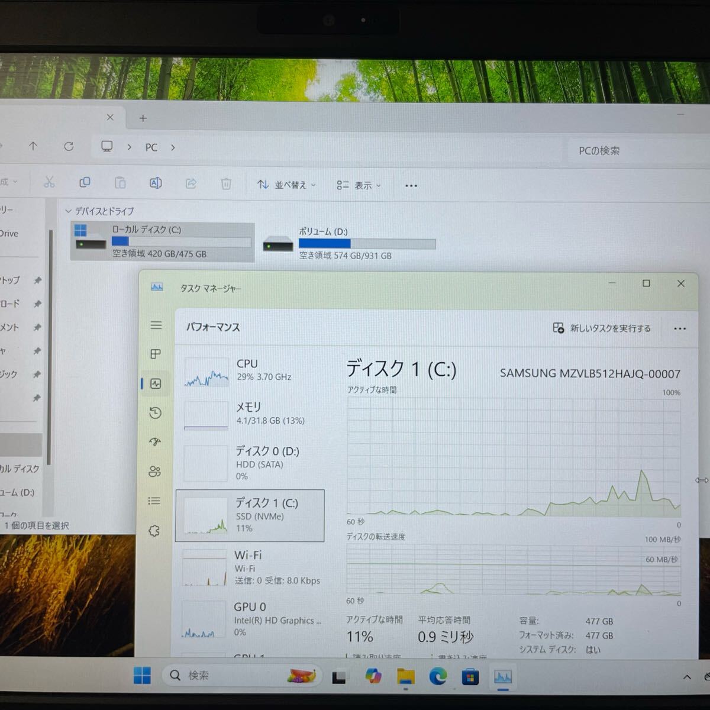This screenshot has height=710, width=710.
Task: Click the アクティブな時間 disk graph
Action: pyautogui.click(x=514, y=456)
